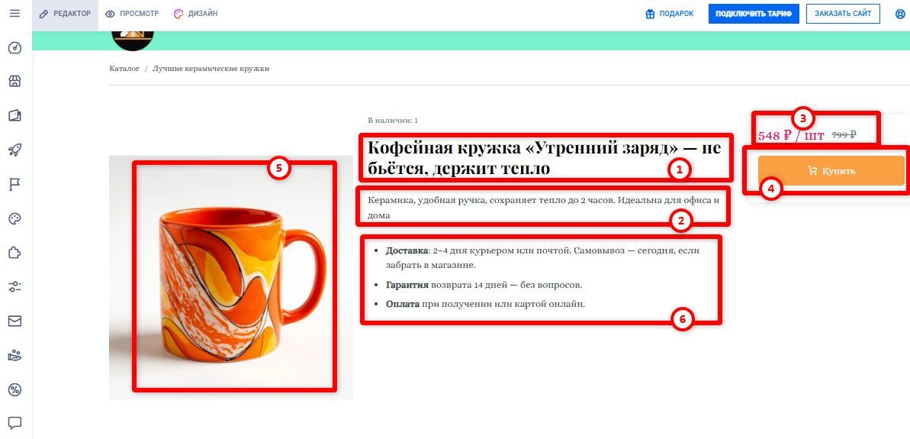Click the Доставка bullet item
Screen dimensions: 910x439
click(x=543, y=258)
